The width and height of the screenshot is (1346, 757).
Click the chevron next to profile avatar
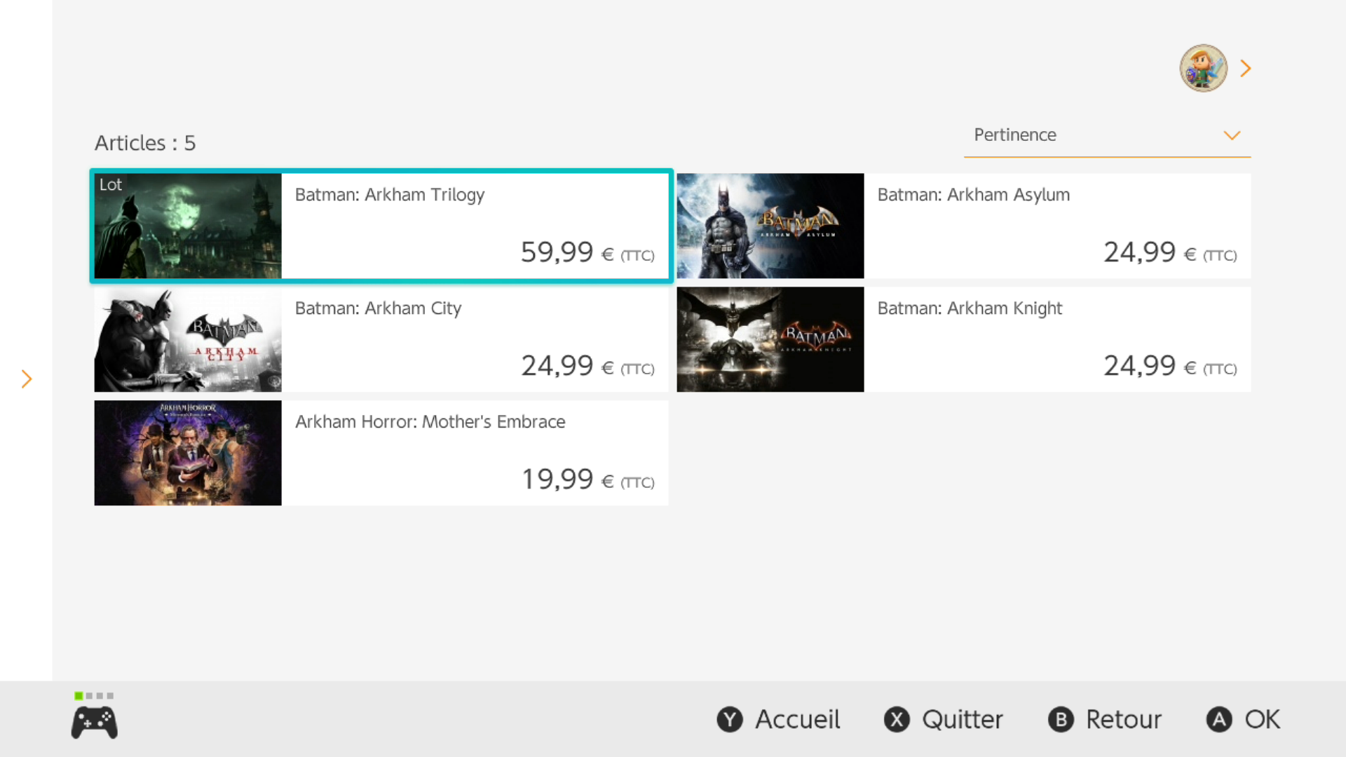point(1246,68)
